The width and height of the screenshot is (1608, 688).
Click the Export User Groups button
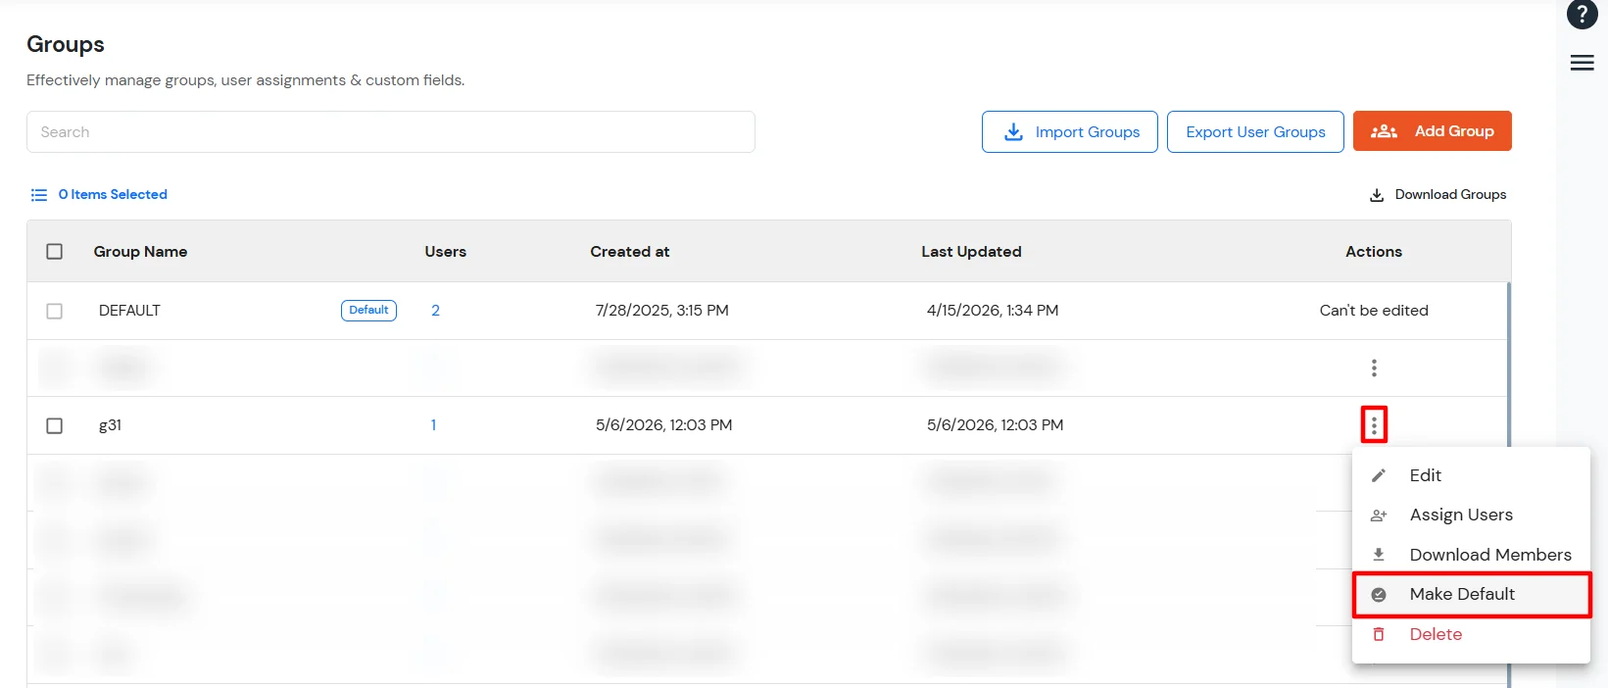pos(1255,131)
